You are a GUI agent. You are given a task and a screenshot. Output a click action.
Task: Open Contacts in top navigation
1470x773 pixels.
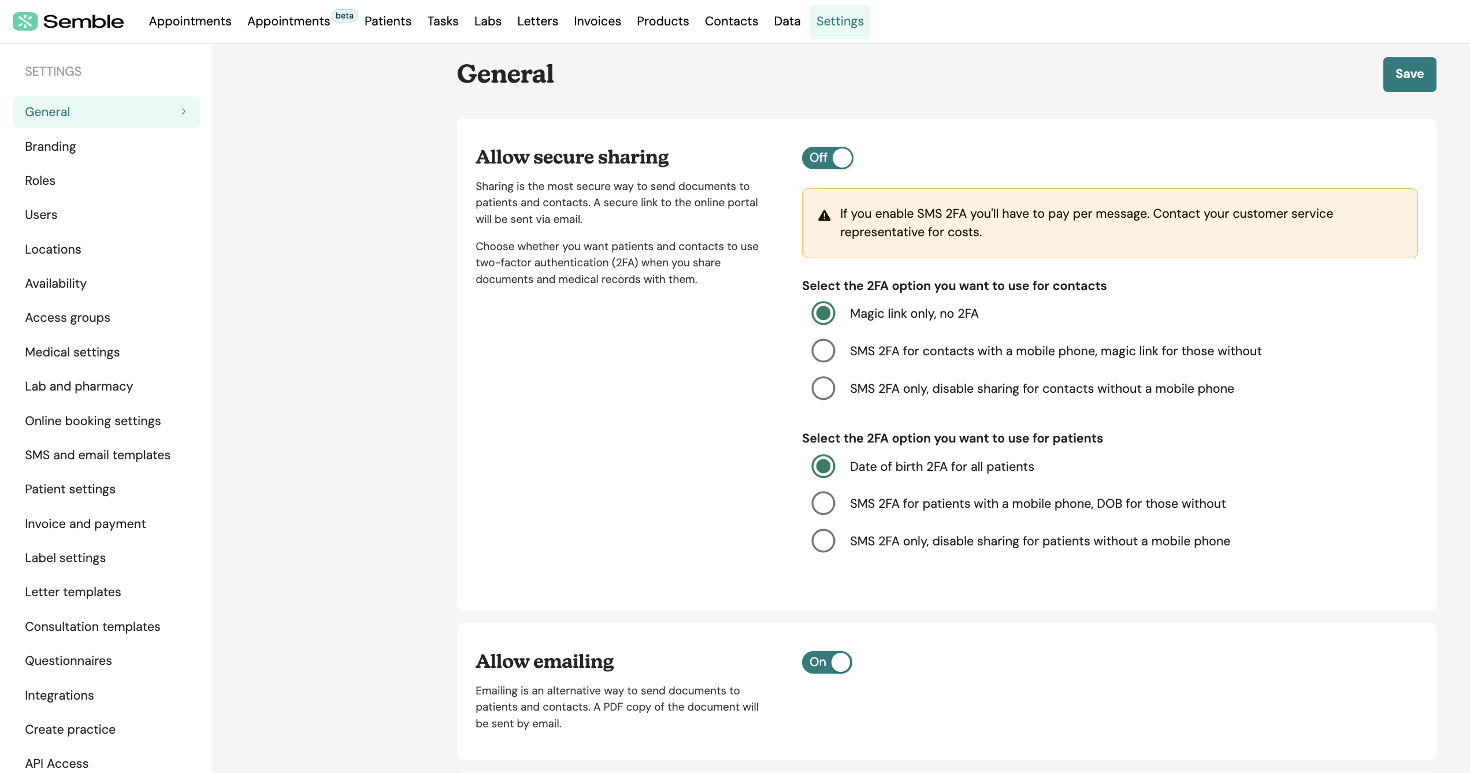731,21
